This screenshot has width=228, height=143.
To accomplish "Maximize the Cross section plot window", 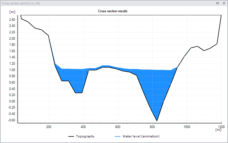I will click(217, 3).
